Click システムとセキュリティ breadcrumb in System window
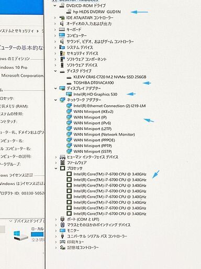This screenshot has width=201, height=269. [x=17, y=31]
